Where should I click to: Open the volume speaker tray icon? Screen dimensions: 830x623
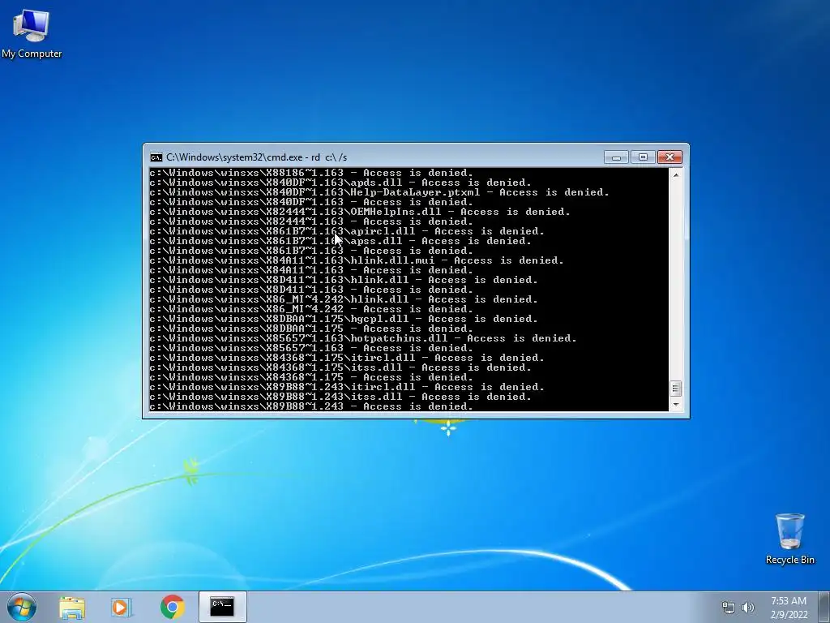click(x=748, y=608)
